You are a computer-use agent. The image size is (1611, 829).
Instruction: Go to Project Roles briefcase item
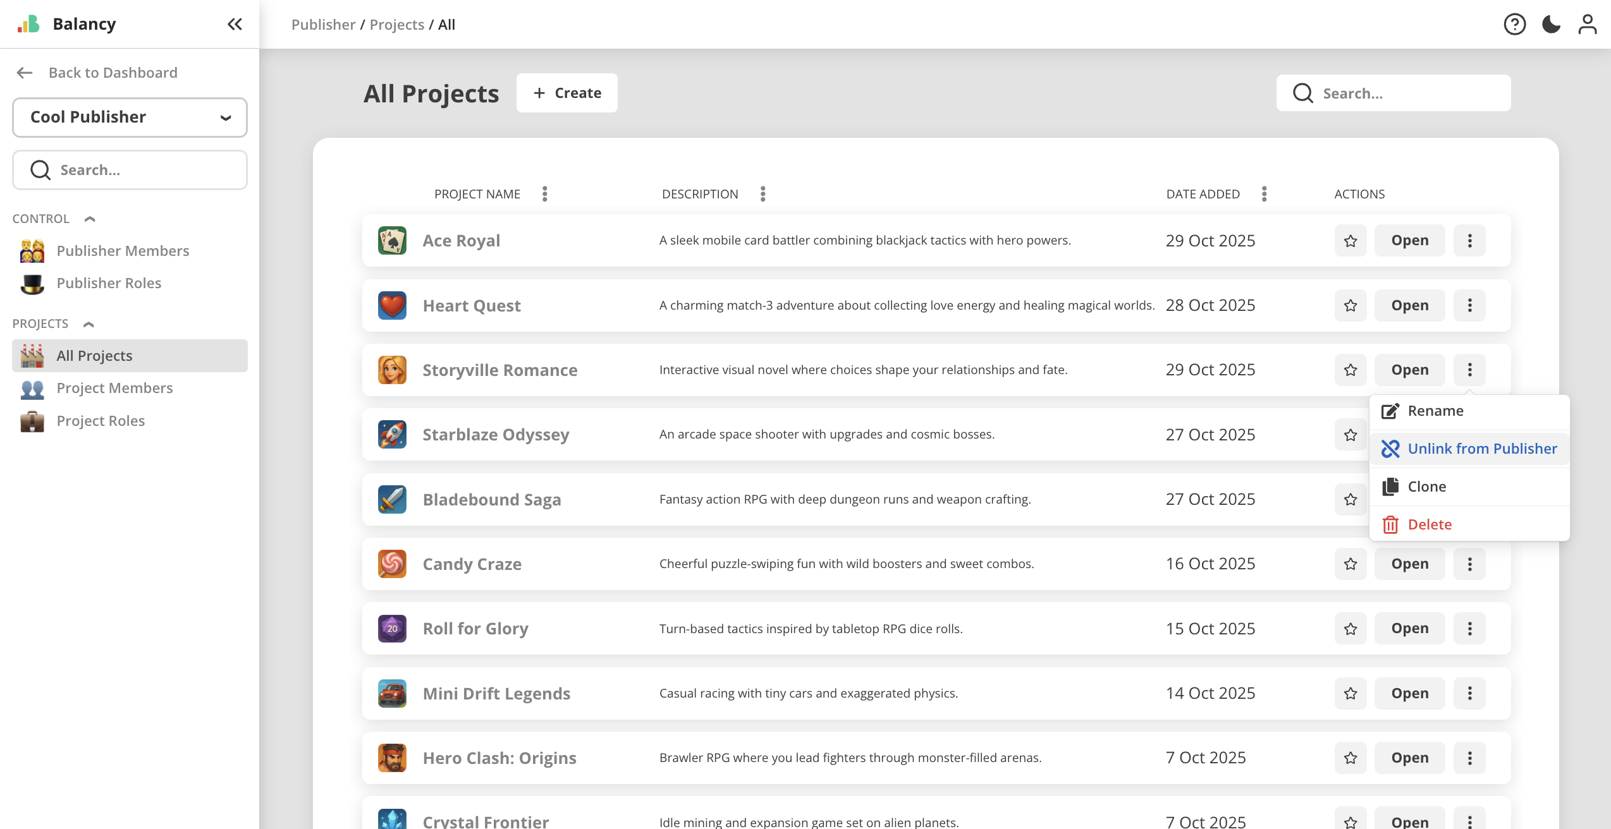click(101, 421)
